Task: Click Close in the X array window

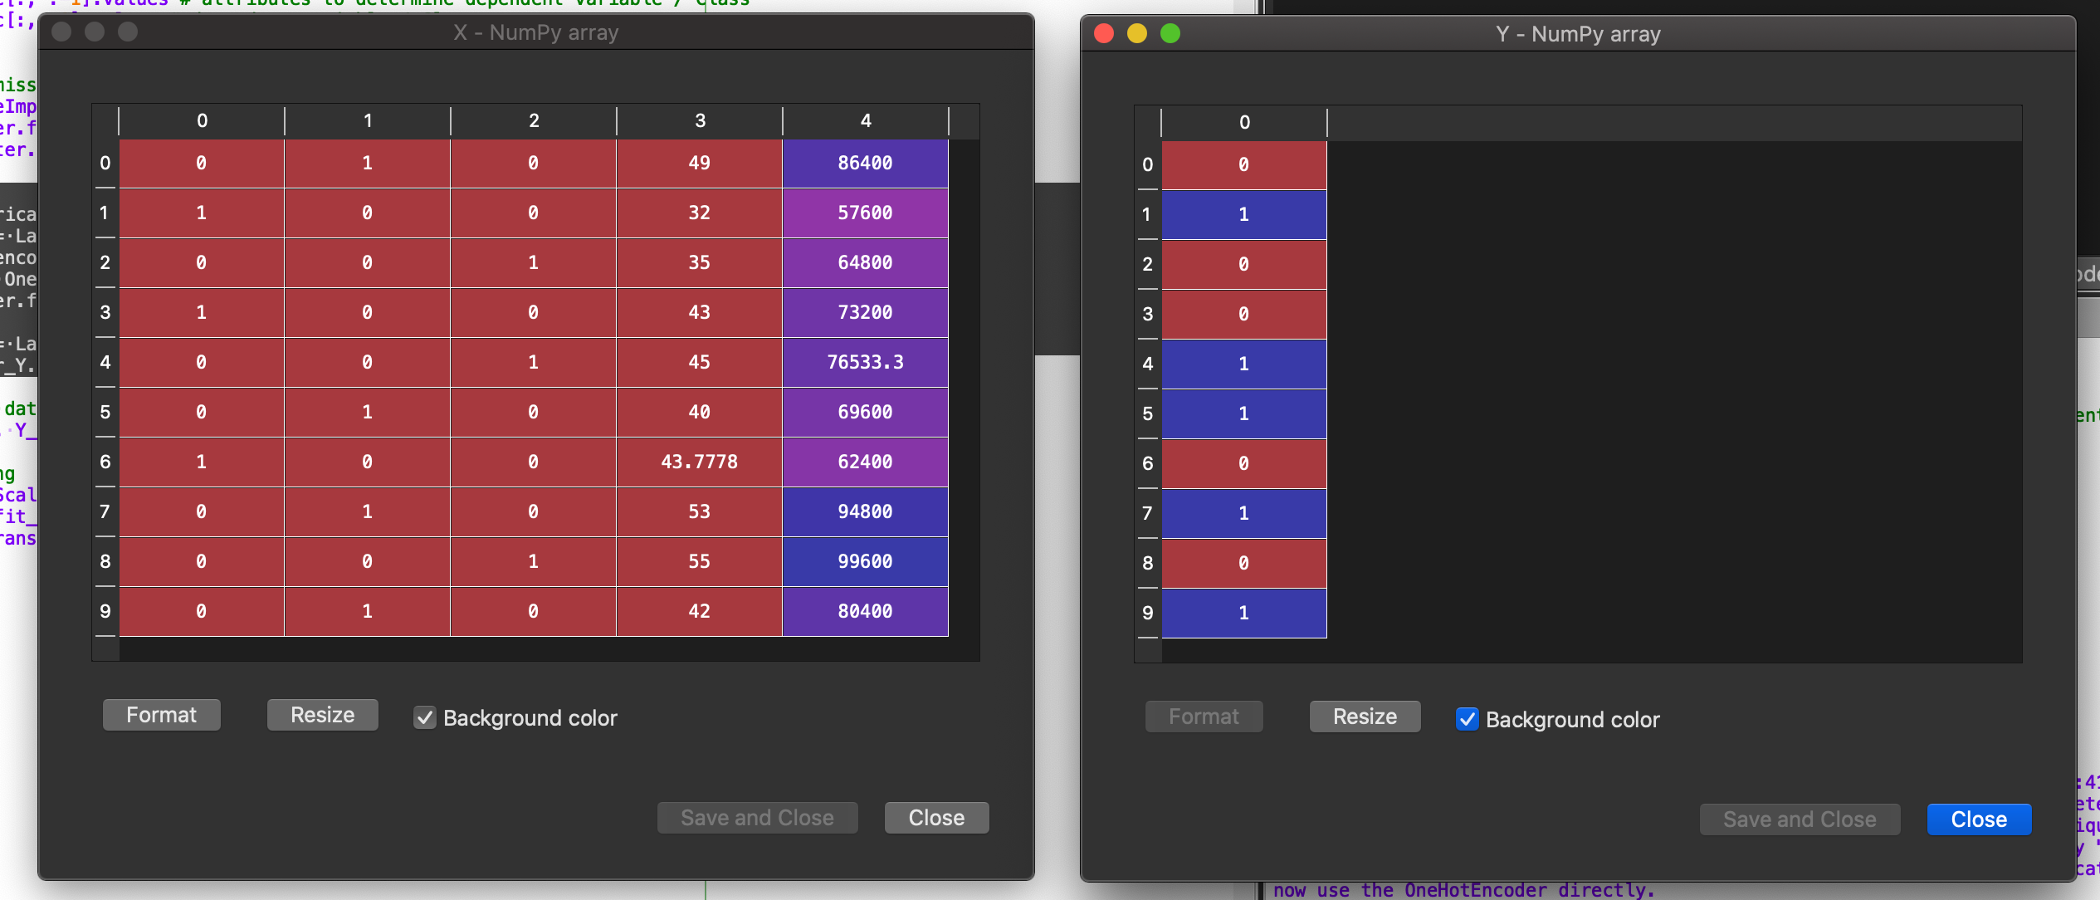Action: coord(935,817)
